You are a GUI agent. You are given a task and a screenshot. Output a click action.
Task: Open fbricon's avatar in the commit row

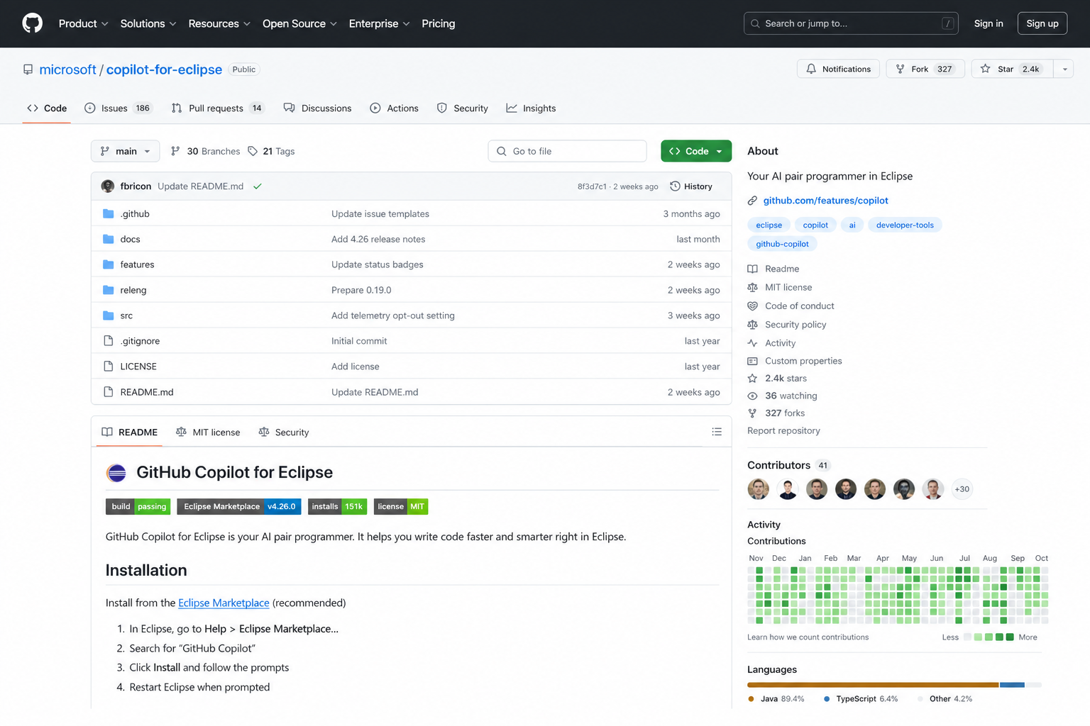click(x=108, y=186)
